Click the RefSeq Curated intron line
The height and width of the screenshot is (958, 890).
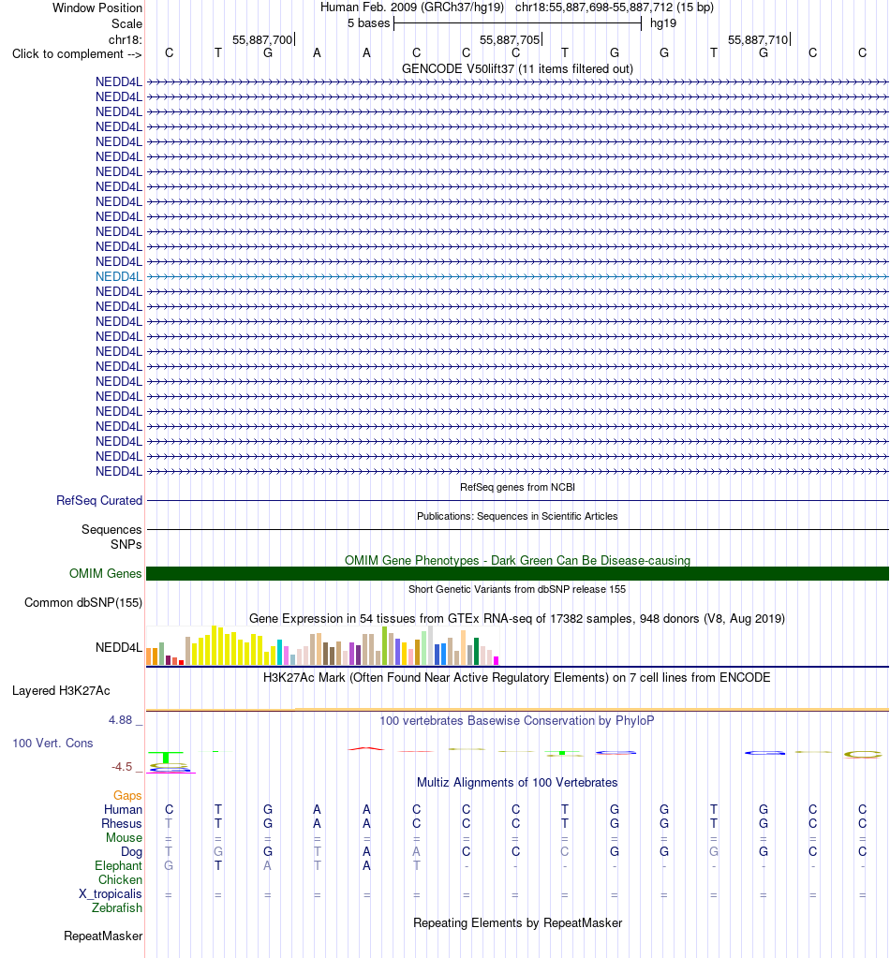pyautogui.click(x=517, y=501)
